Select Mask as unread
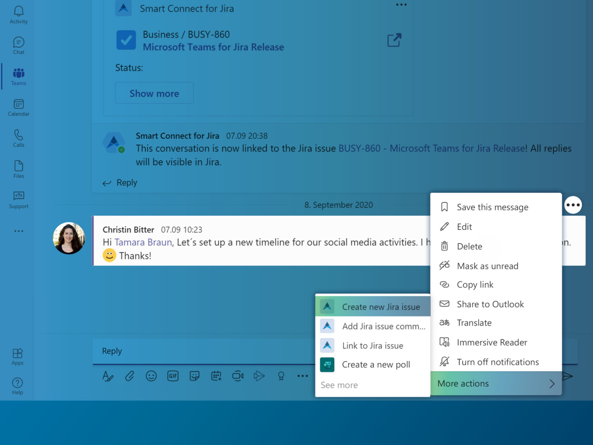The height and width of the screenshot is (445, 593). coord(496,266)
